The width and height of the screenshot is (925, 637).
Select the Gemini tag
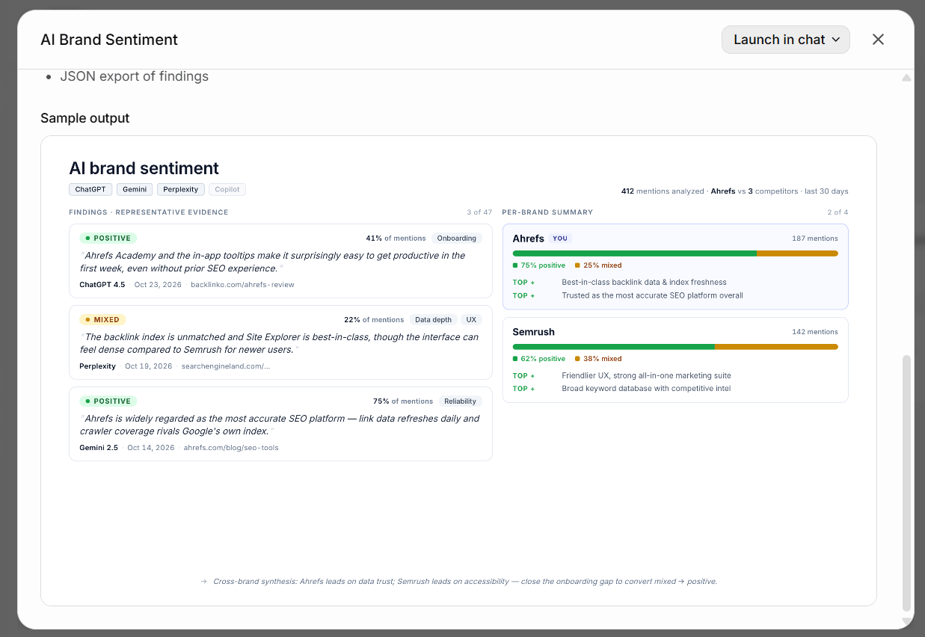(135, 190)
